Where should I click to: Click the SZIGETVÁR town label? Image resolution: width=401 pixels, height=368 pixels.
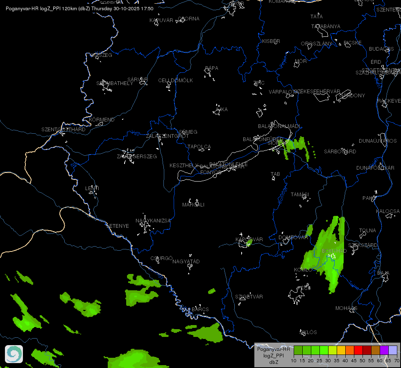[x=249, y=297]
